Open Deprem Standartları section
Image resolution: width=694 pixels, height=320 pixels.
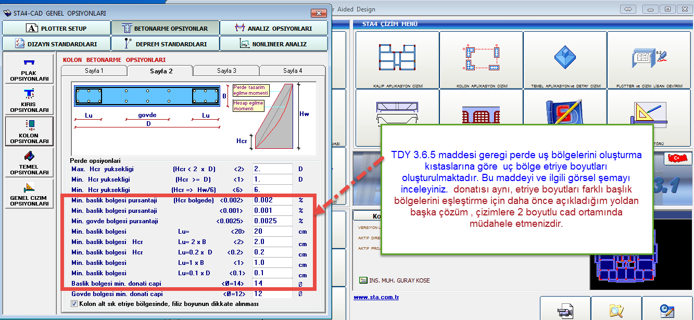tap(165, 44)
